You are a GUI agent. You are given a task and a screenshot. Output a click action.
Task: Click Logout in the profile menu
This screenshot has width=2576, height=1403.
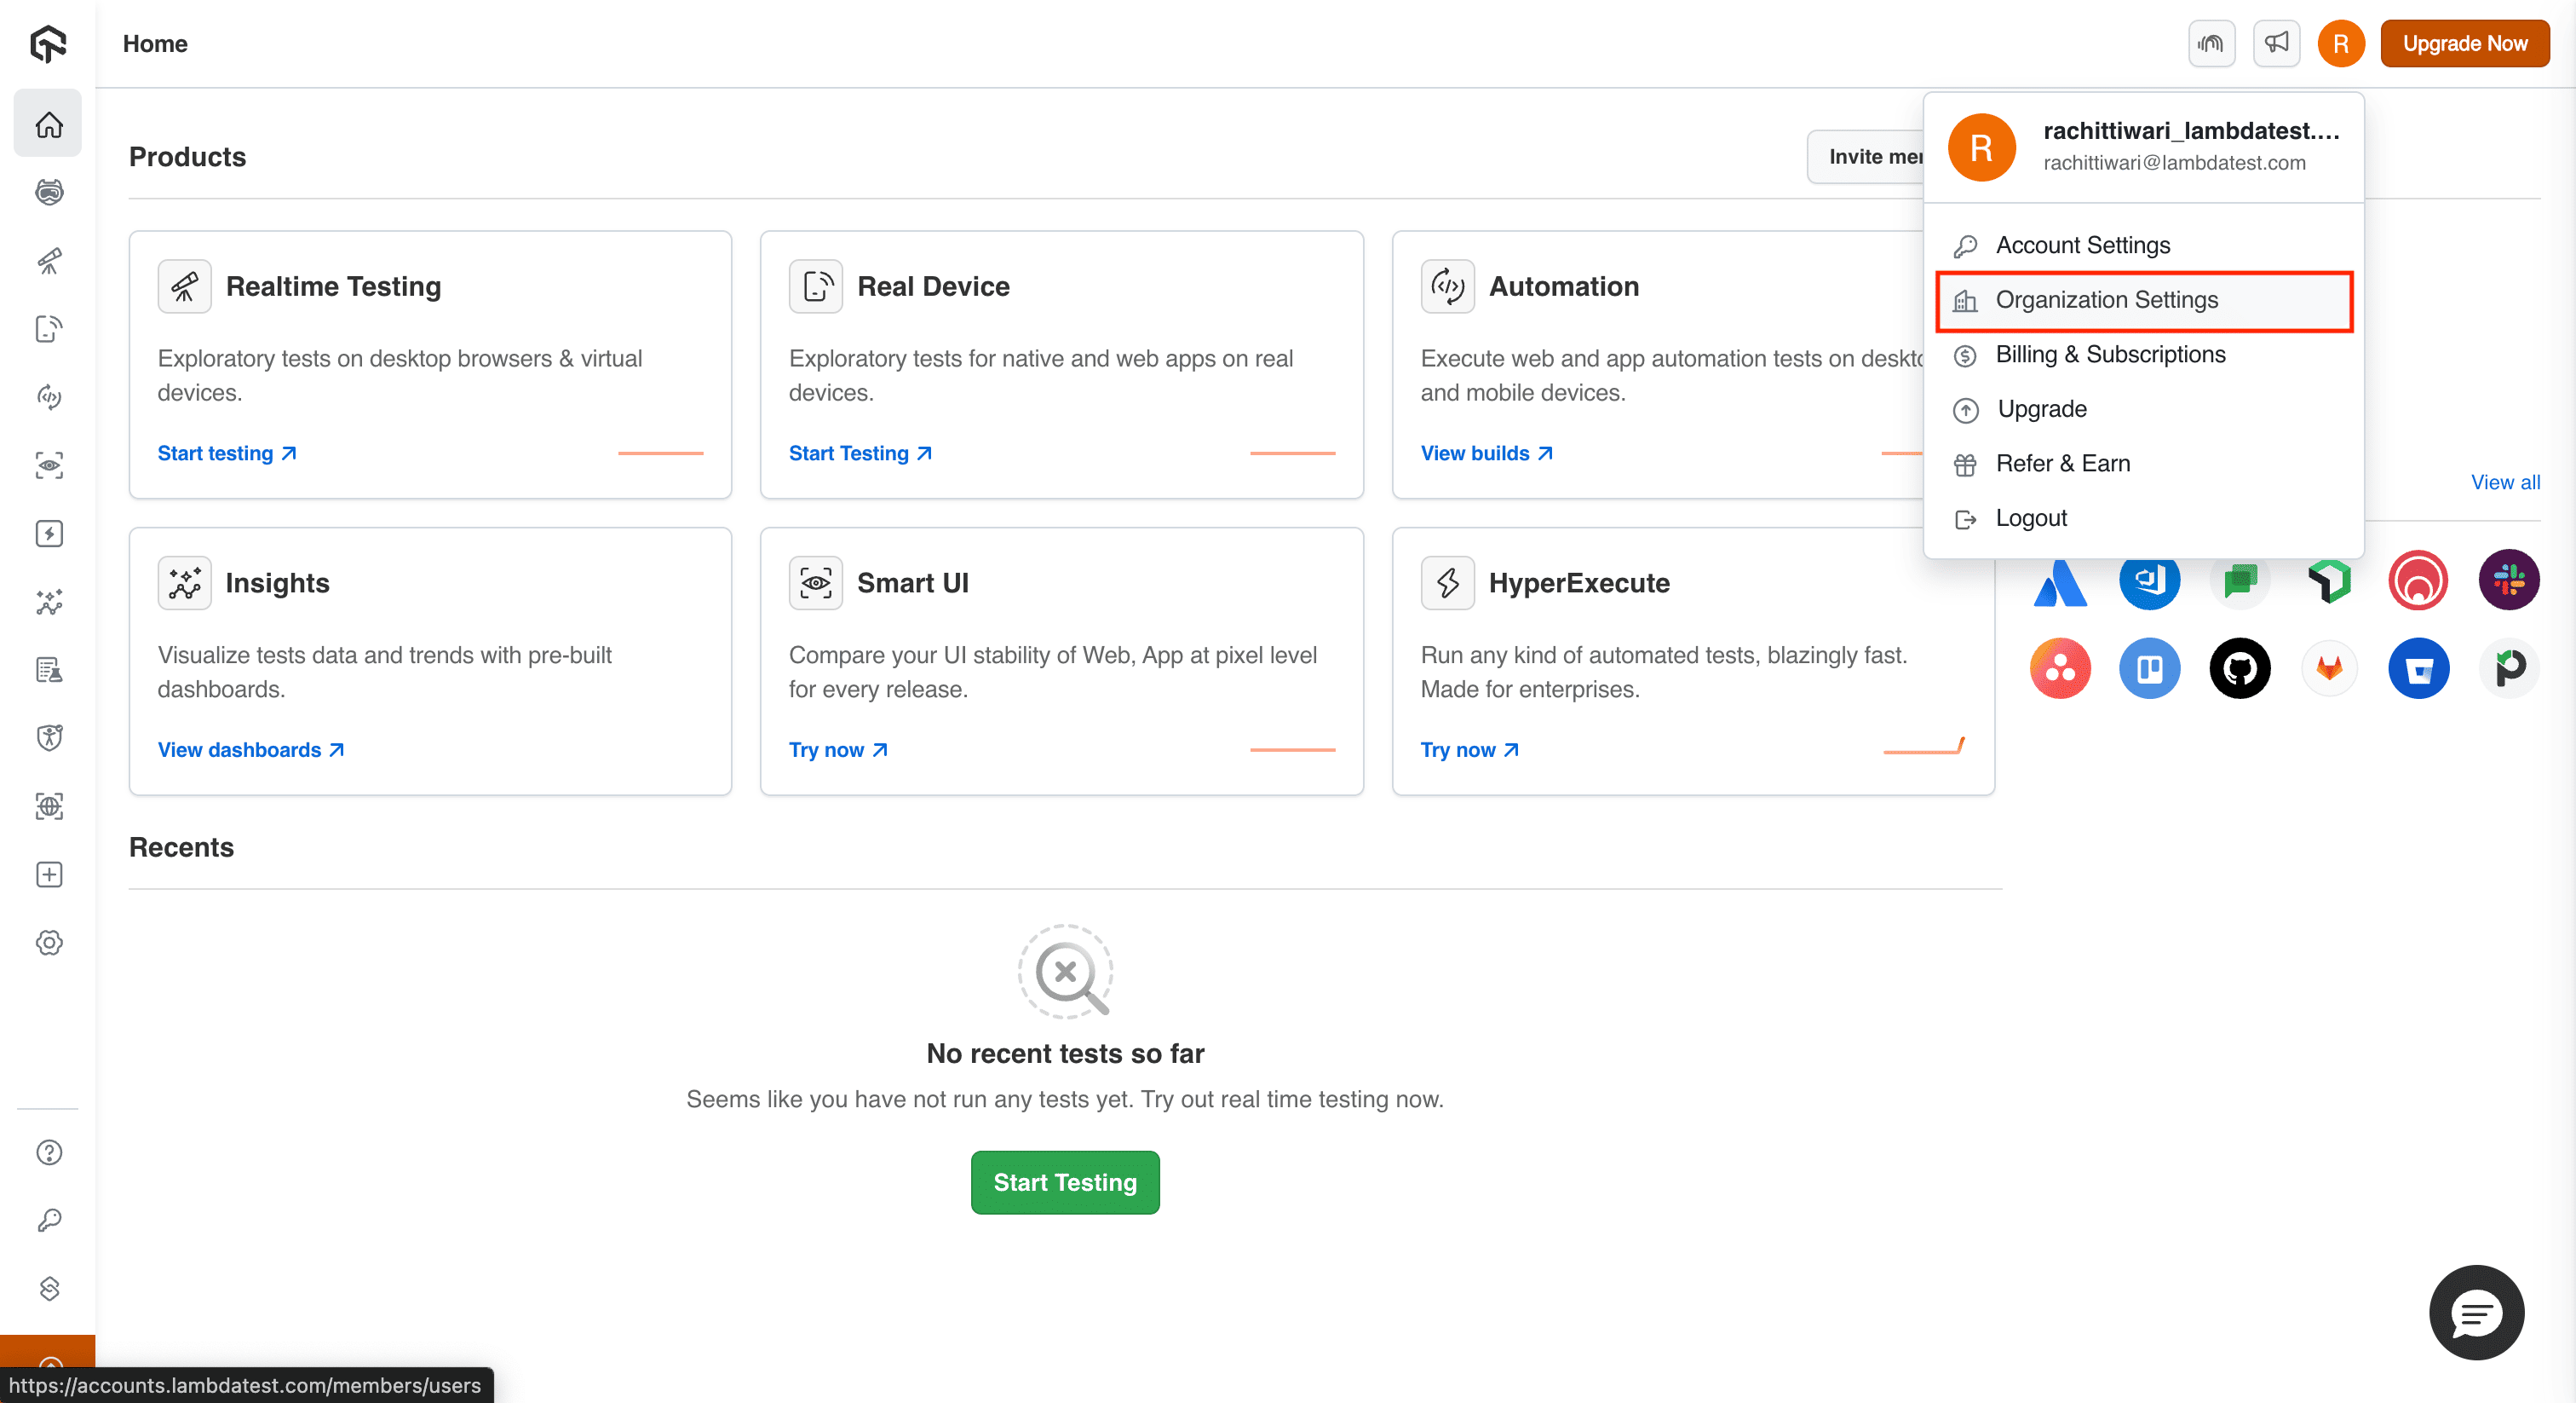[2031, 517]
